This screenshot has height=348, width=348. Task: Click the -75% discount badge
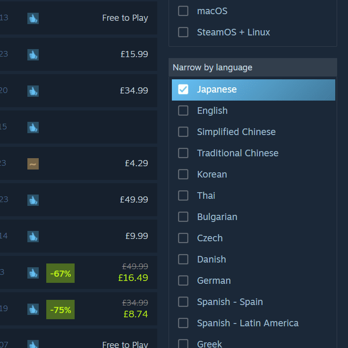(60, 310)
